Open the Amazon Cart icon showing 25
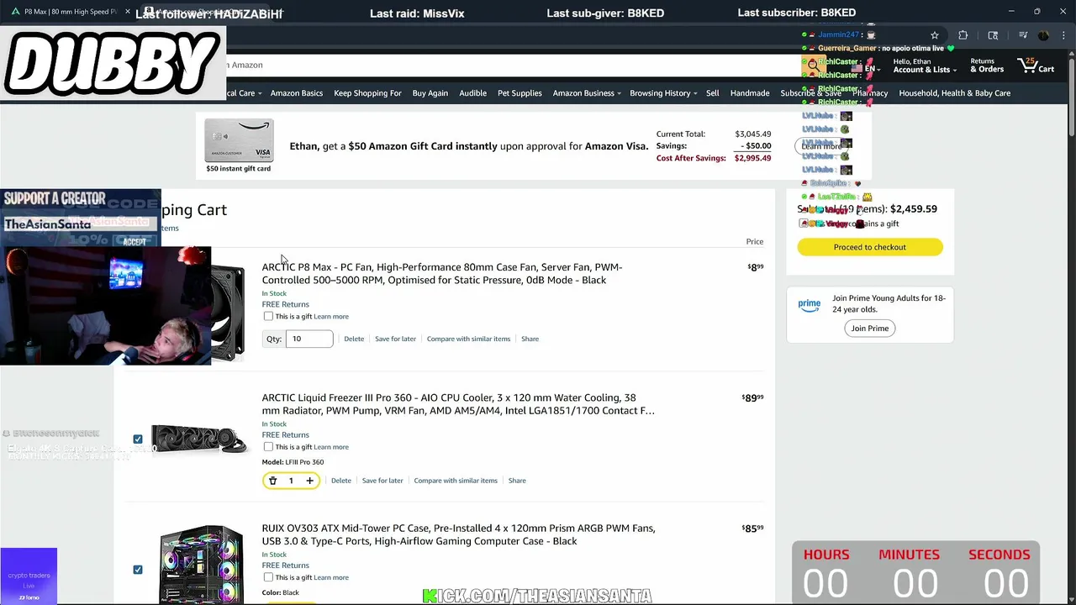This screenshot has height=605, width=1076. pos(1036,66)
